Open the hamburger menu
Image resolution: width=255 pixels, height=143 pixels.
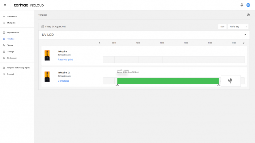click(x=5, y=5)
